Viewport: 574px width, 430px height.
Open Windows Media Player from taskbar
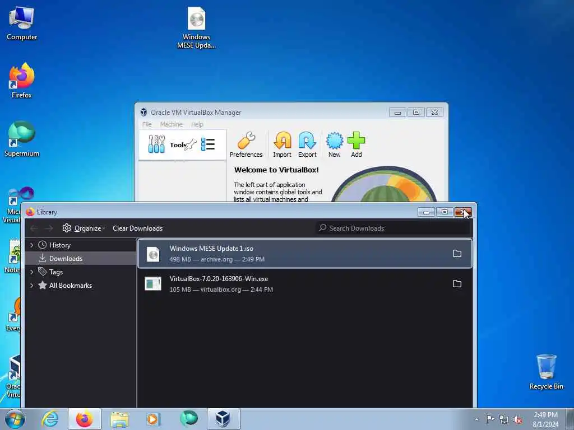(x=153, y=419)
